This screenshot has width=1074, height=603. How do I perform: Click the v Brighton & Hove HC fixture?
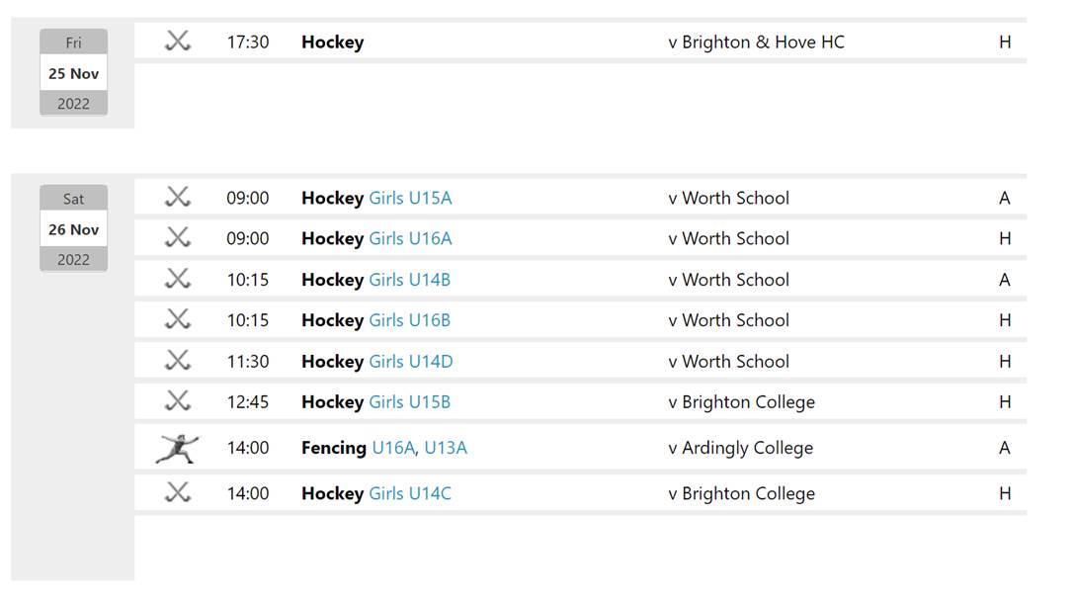tap(756, 42)
